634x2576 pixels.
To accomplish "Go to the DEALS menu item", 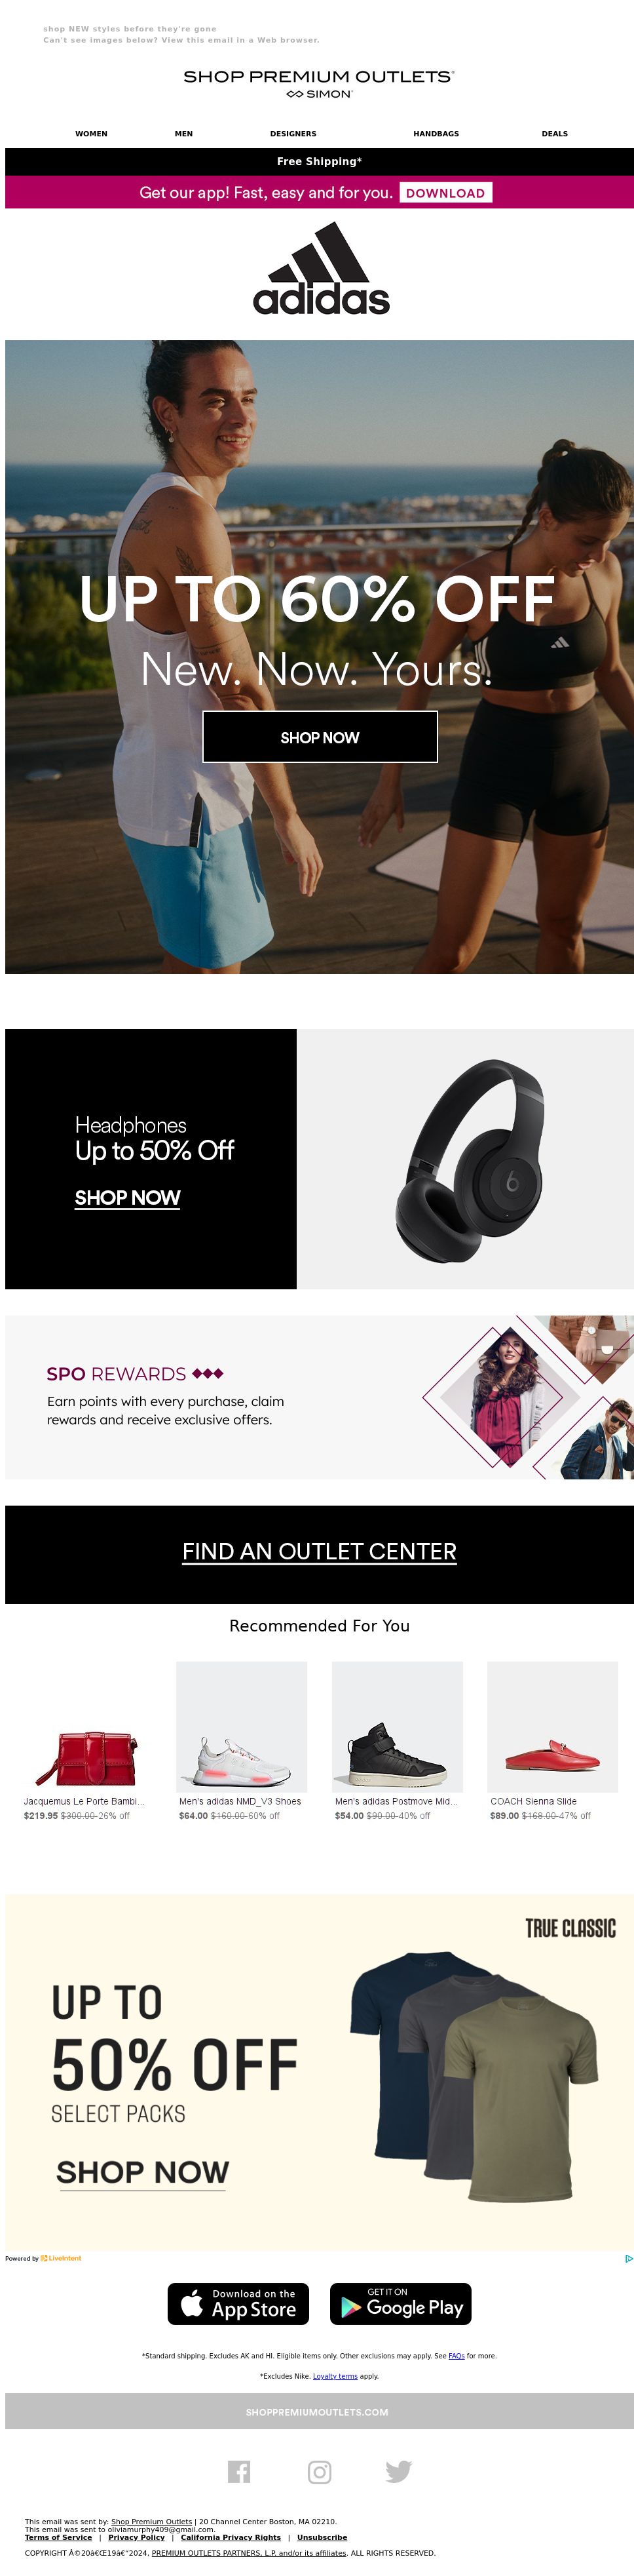I will (554, 133).
